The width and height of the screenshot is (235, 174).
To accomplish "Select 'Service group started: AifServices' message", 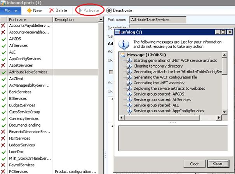I will pos(162,99).
